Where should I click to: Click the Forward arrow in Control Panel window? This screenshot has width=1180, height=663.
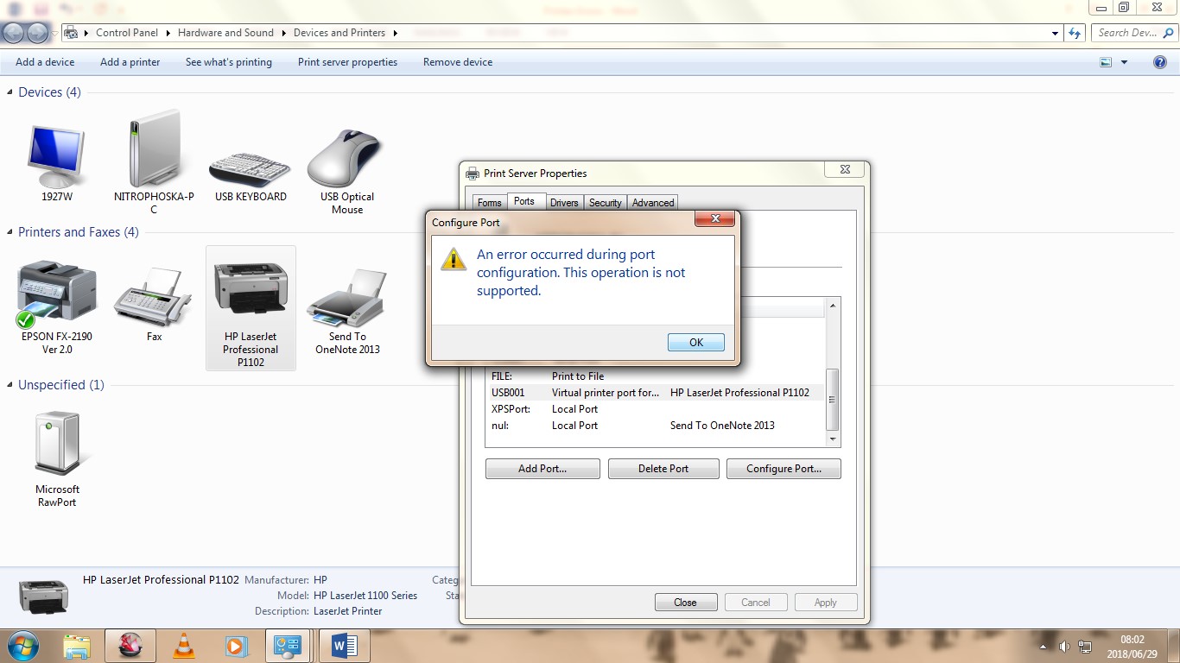[37, 33]
